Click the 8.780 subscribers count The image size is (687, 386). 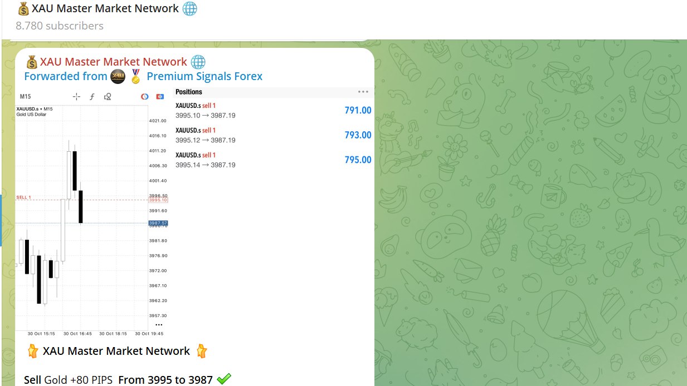(60, 26)
